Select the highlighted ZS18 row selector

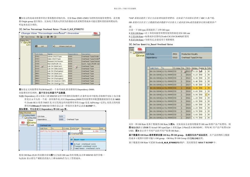(148, 88)
